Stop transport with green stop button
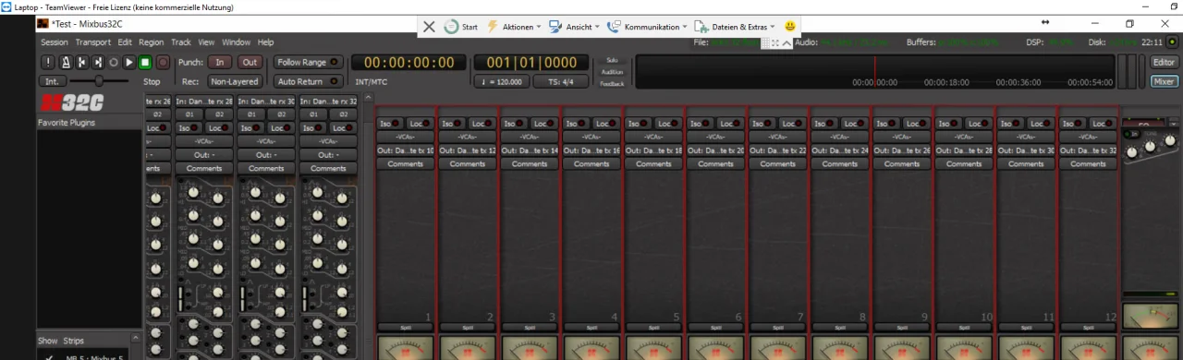This screenshot has height=360, width=1183. point(145,63)
